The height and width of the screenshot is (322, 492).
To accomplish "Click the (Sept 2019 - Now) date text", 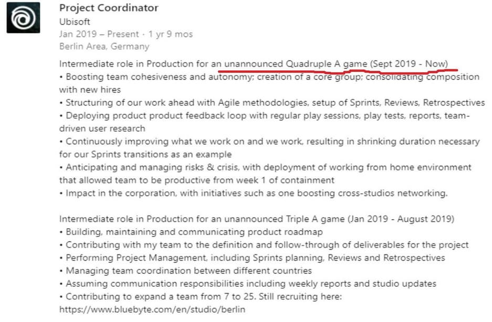I will click(x=409, y=64).
